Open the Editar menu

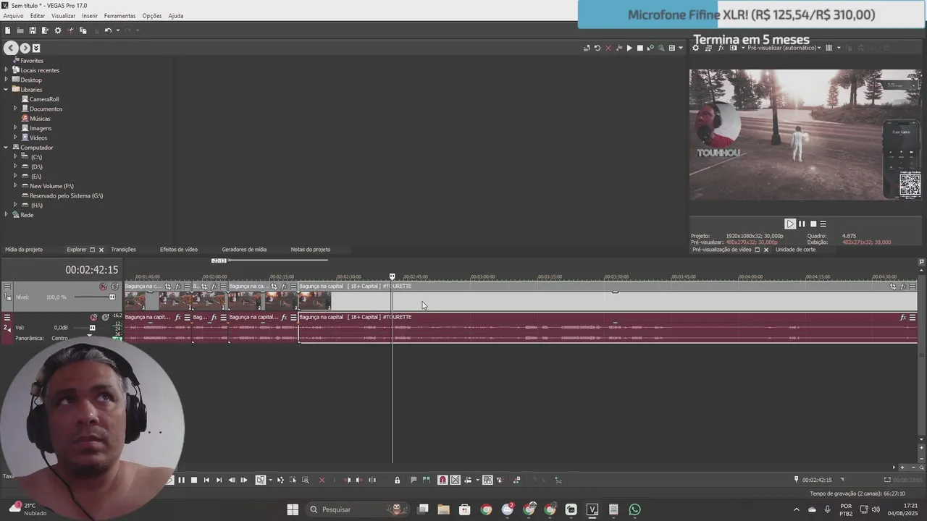point(38,16)
